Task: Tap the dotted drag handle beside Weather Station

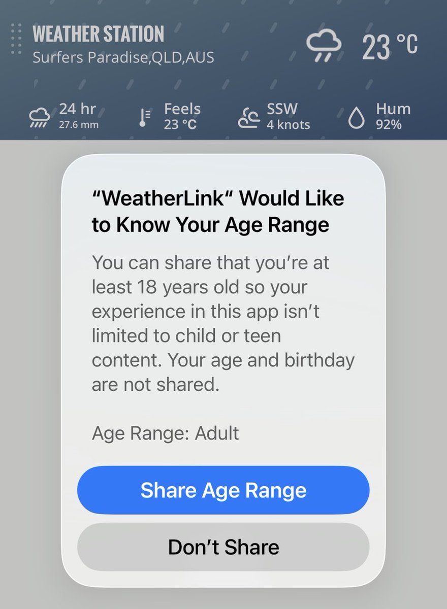Action: (x=16, y=39)
